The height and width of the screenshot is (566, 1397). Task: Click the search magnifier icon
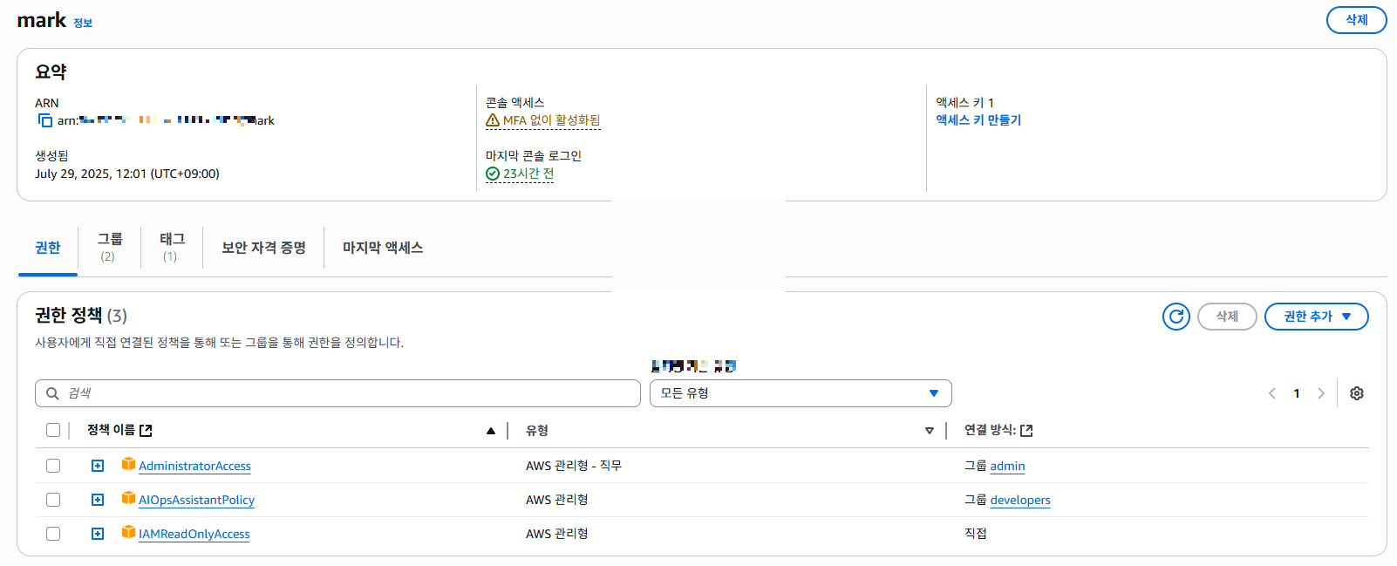(52, 393)
